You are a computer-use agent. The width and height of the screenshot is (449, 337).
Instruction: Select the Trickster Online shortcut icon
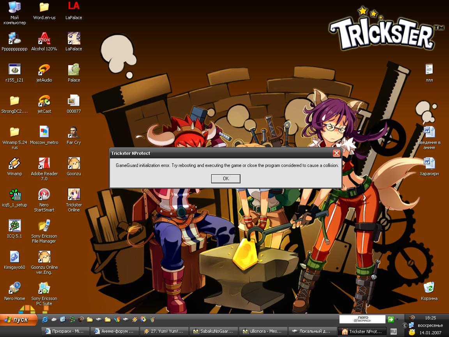click(x=74, y=200)
